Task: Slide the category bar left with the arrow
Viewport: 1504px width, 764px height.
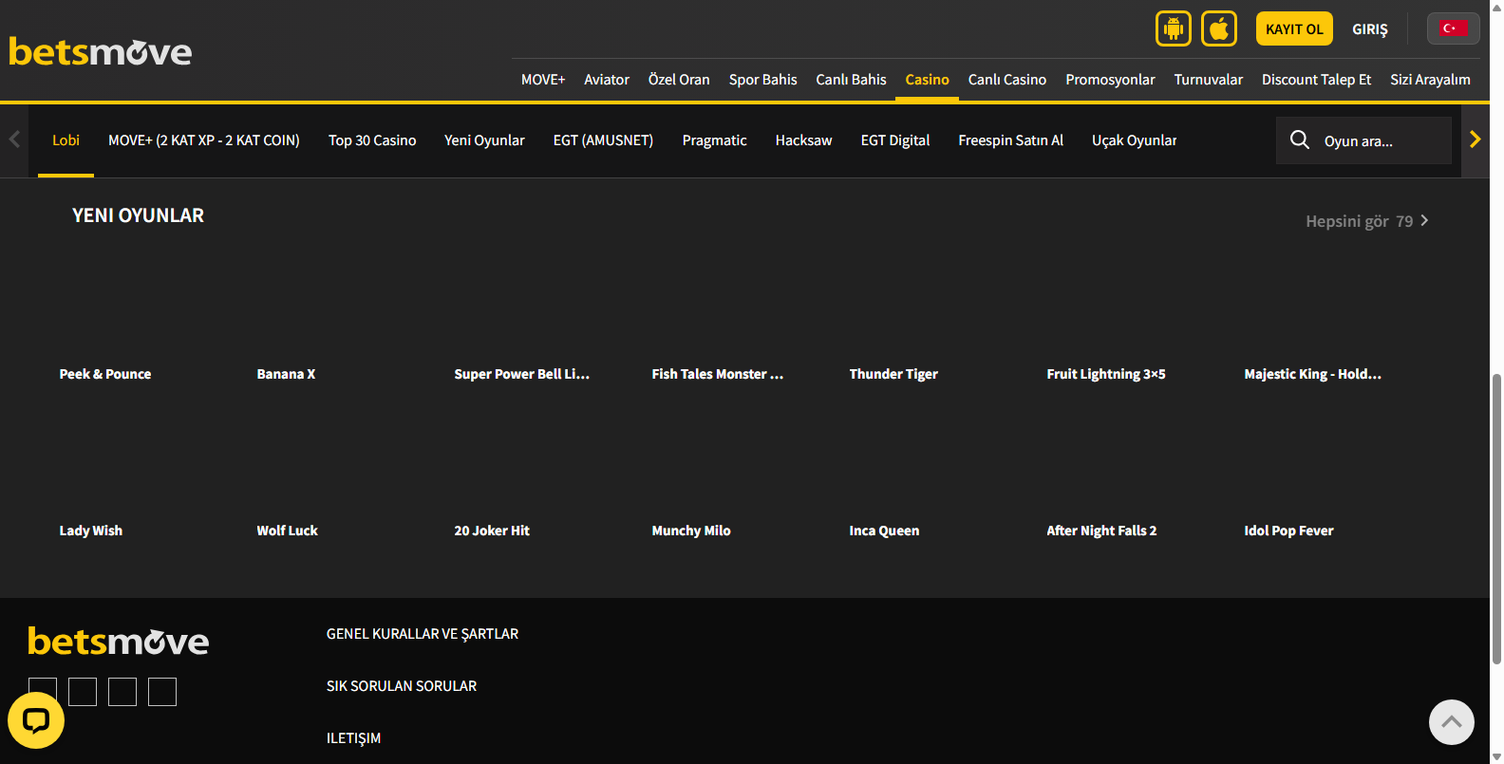Action: click(x=14, y=140)
